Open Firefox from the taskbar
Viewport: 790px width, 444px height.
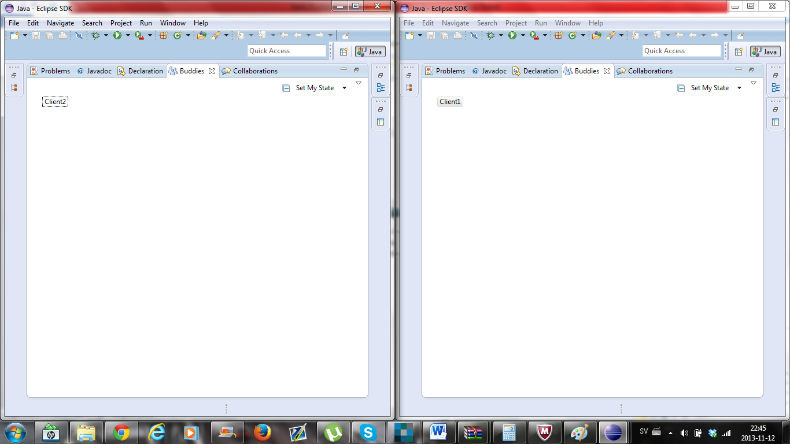(x=262, y=432)
